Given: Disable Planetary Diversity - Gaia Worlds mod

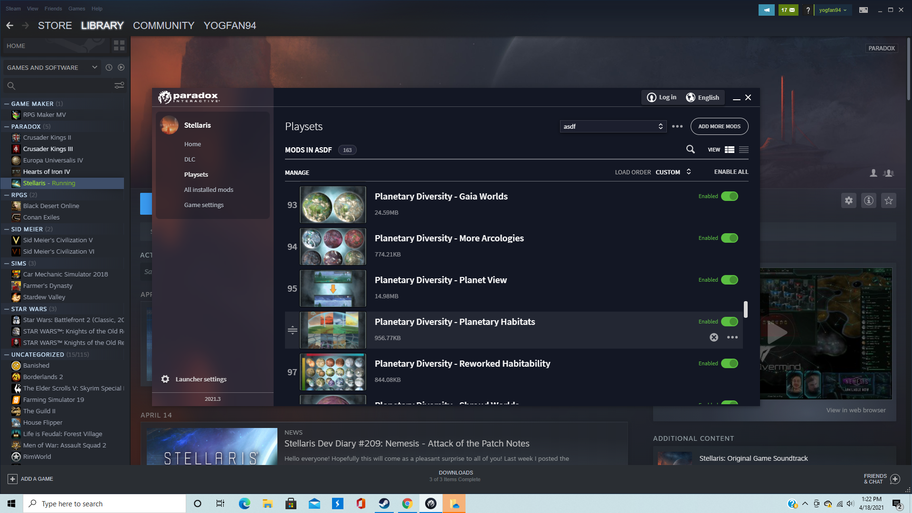Looking at the screenshot, I should pos(729,196).
